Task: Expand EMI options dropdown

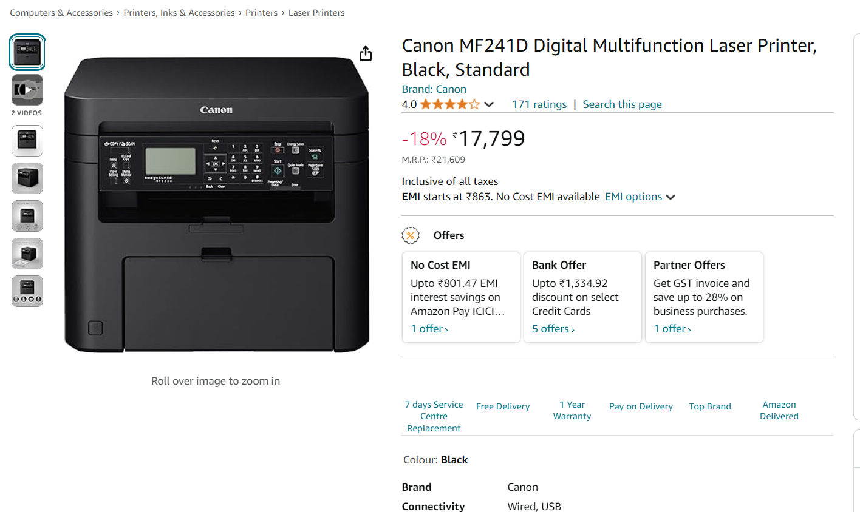Action: click(x=640, y=197)
